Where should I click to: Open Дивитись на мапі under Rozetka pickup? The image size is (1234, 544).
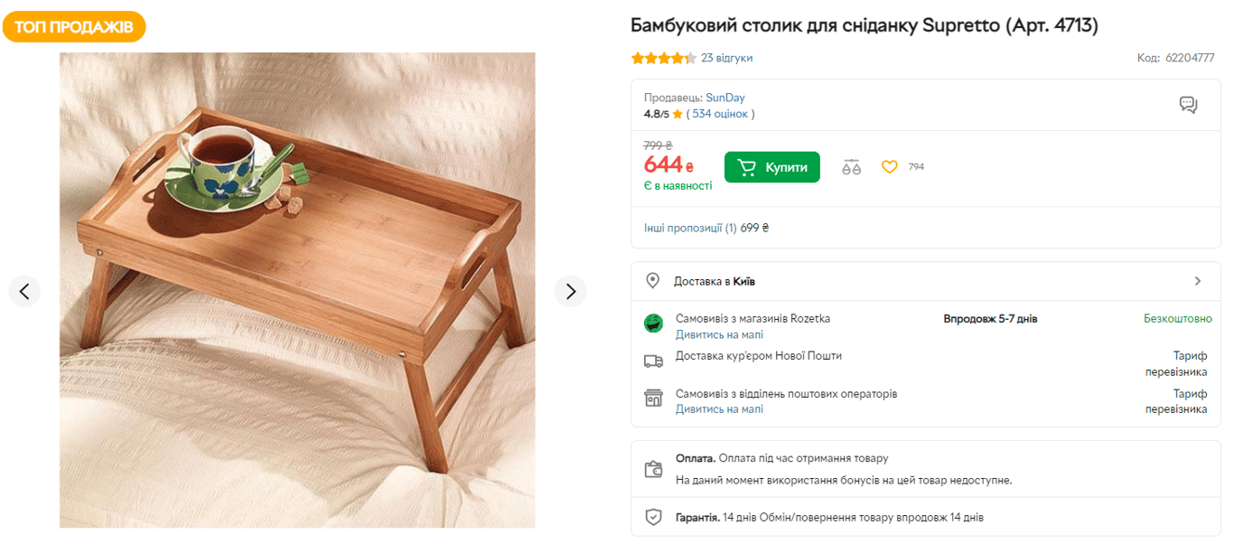click(x=719, y=334)
